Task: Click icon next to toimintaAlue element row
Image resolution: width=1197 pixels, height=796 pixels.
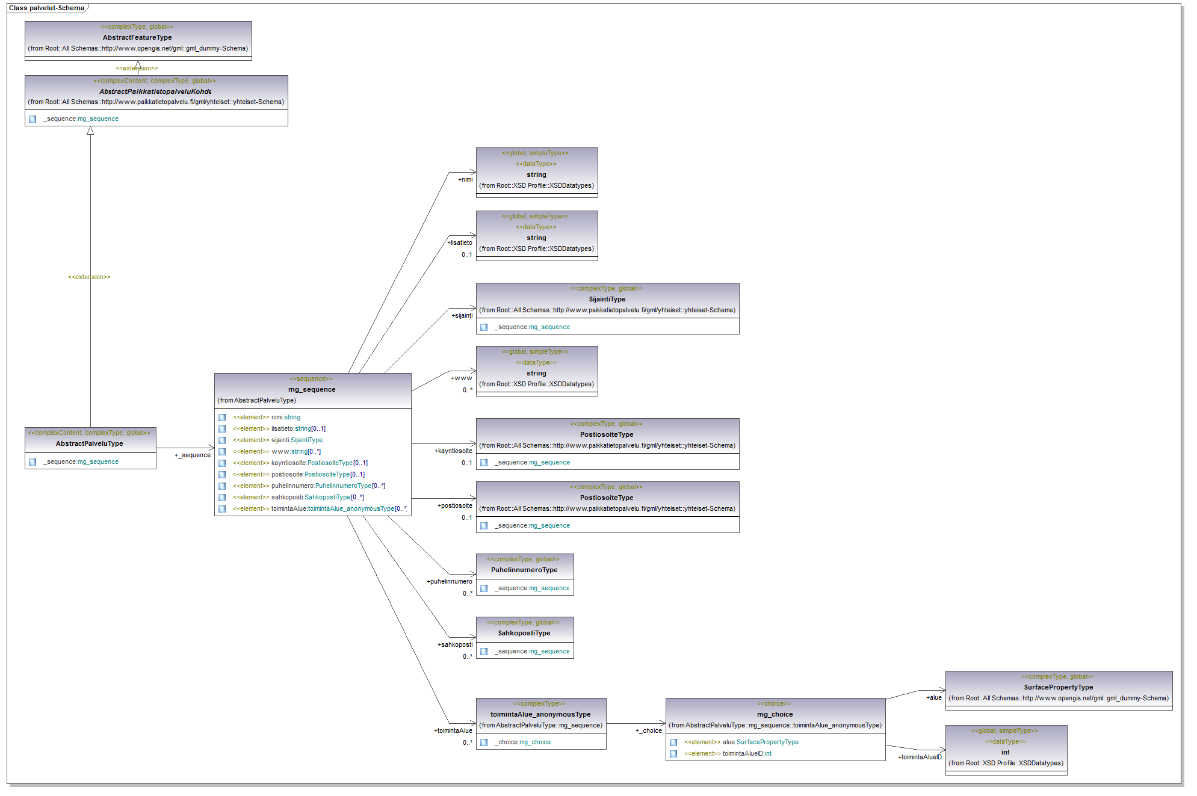Action: coord(222,509)
